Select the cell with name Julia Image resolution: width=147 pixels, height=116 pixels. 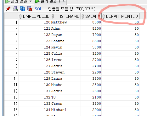point(66,53)
